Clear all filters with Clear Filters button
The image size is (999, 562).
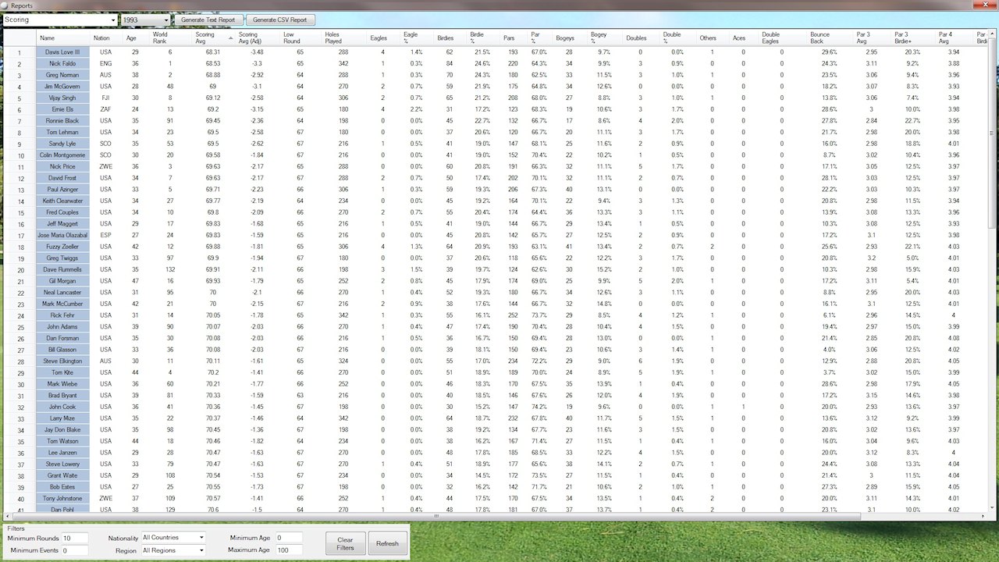pos(345,543)
